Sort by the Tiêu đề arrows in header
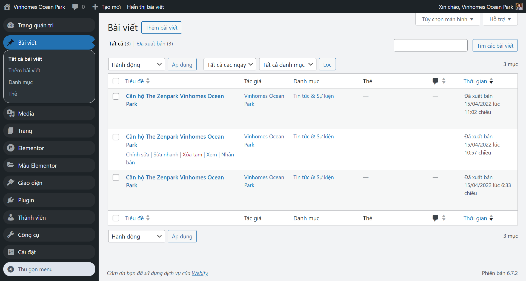 tap(148, 81)
